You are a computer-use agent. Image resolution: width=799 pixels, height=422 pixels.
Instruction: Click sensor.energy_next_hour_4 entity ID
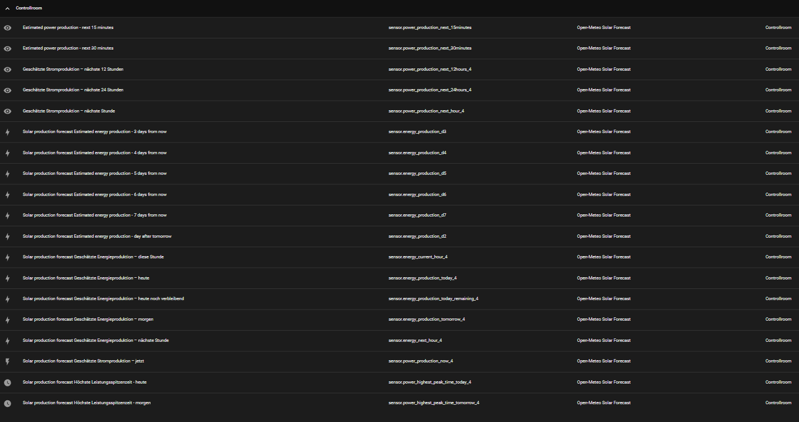coord(415,341)
